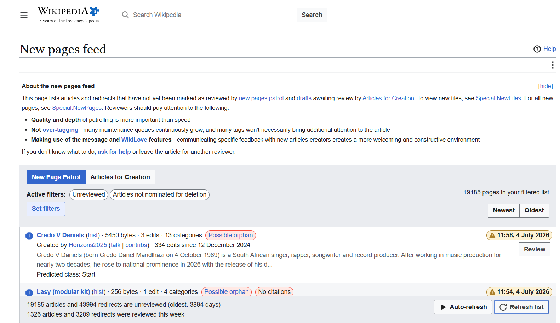Follow the WikiLove link
This screenshot has height=323, width=560.
pyautogui.click(x=134, y=140)
